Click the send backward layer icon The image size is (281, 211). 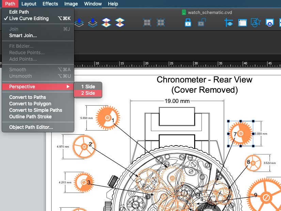pos(92,22)
